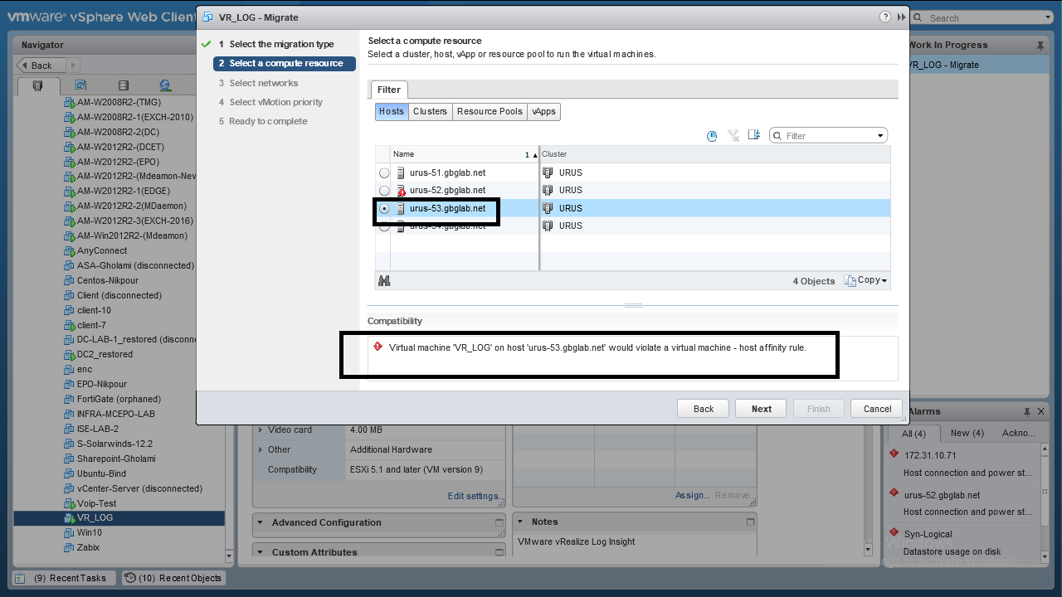The height and width of the screenshot is (597, 1062).
Task: Open the New (4) alarms tab
Action: click(x=967, y=433)
